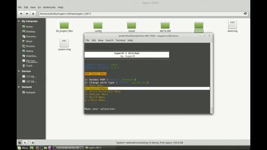Click the highlighted 'Asserts Menu' line

147,88
